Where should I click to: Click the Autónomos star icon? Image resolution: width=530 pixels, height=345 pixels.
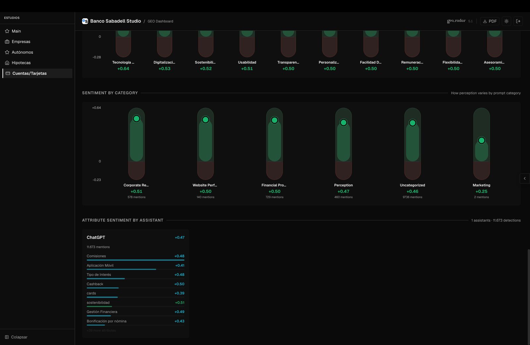[7, 52]
